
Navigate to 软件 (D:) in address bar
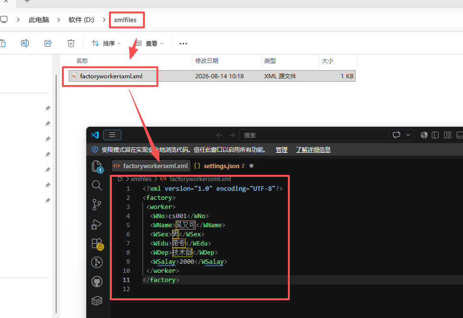pos(81,20)
